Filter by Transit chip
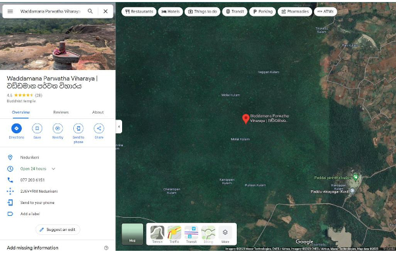Viewport: 396px width, 264px height. (235, 12)
